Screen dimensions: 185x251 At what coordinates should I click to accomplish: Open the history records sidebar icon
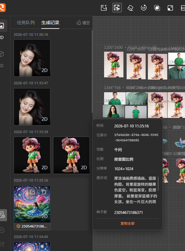(3, 215)
